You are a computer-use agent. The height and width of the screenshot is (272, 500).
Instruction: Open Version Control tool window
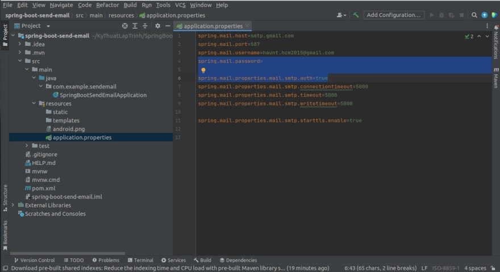35,260
